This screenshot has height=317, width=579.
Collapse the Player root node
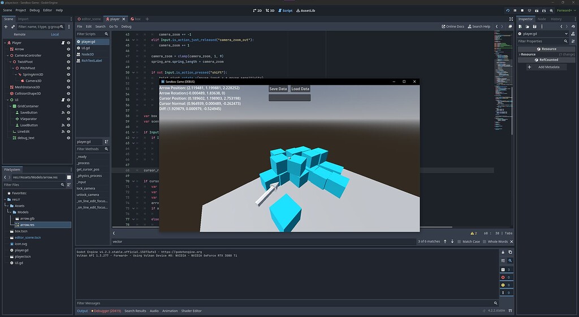point(5,43)
